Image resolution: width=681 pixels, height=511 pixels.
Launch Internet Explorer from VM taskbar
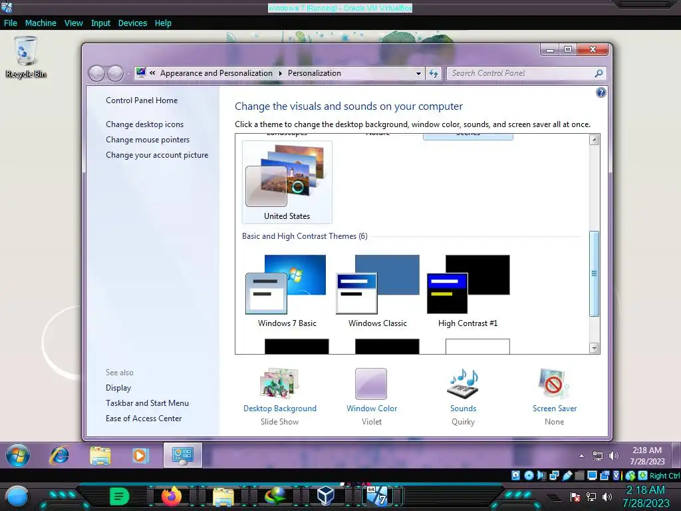click(x=59, y=455)
